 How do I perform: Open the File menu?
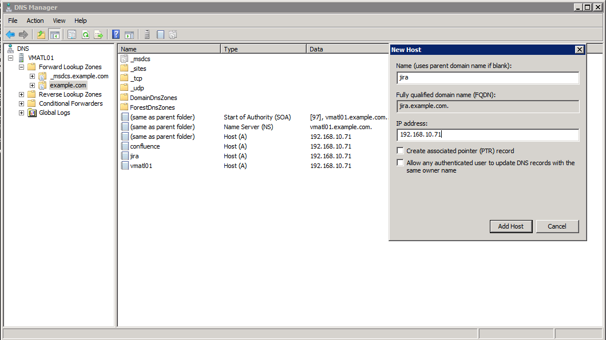tap(13, 21)
